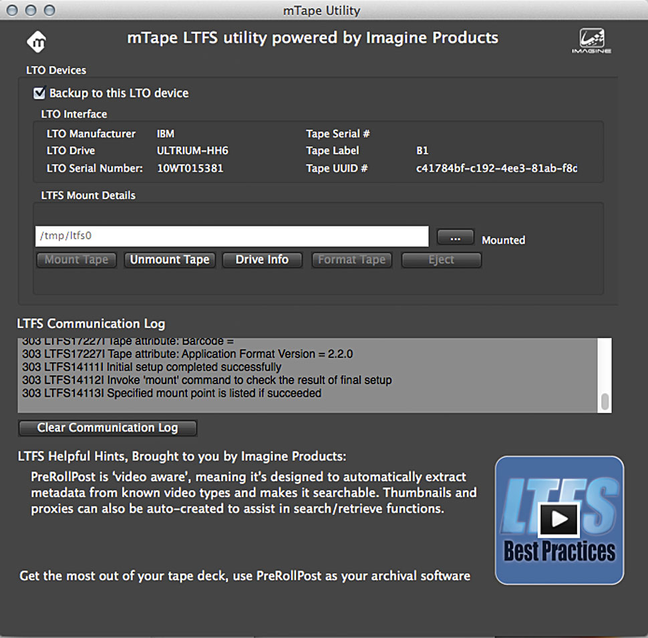
Task: Click inside the LTFS Communication Log area
Action: click(307, 375)
